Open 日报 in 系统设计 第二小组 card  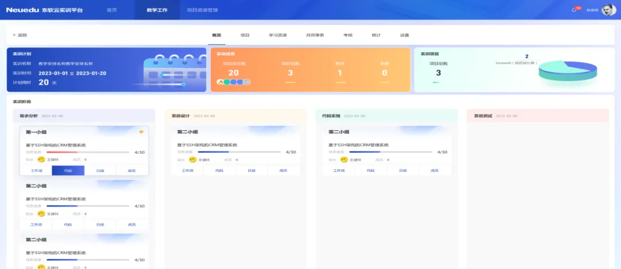251,170
